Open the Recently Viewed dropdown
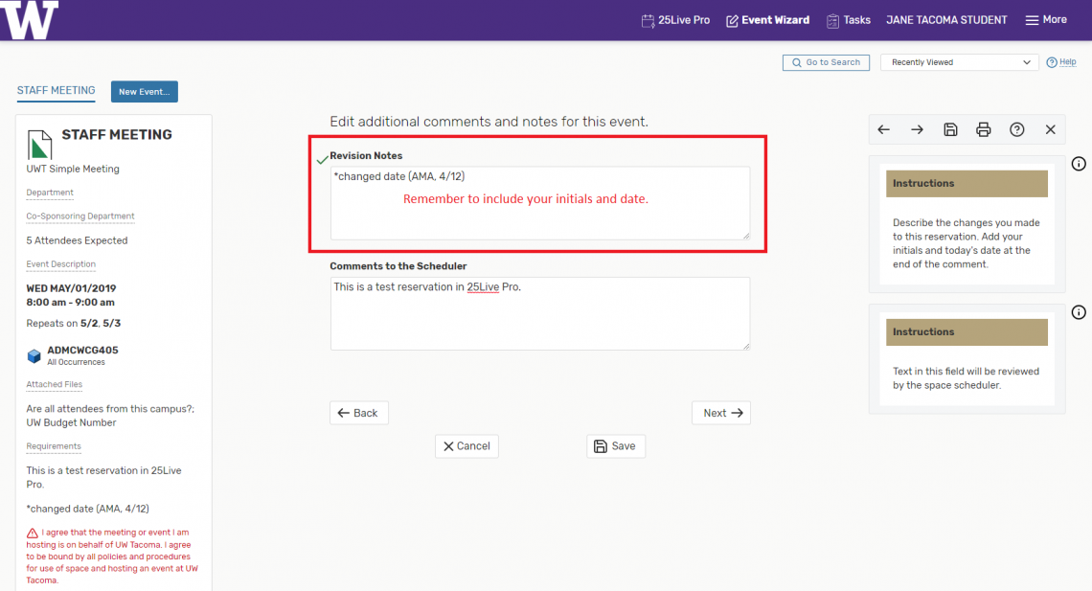 pyautogui.click(x=959, y=62)
